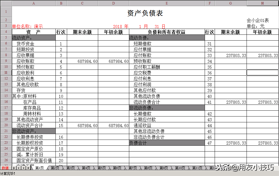Select the 第6页 tab
This screenshot has width=279, height=176.
click(x=117, y=168)
